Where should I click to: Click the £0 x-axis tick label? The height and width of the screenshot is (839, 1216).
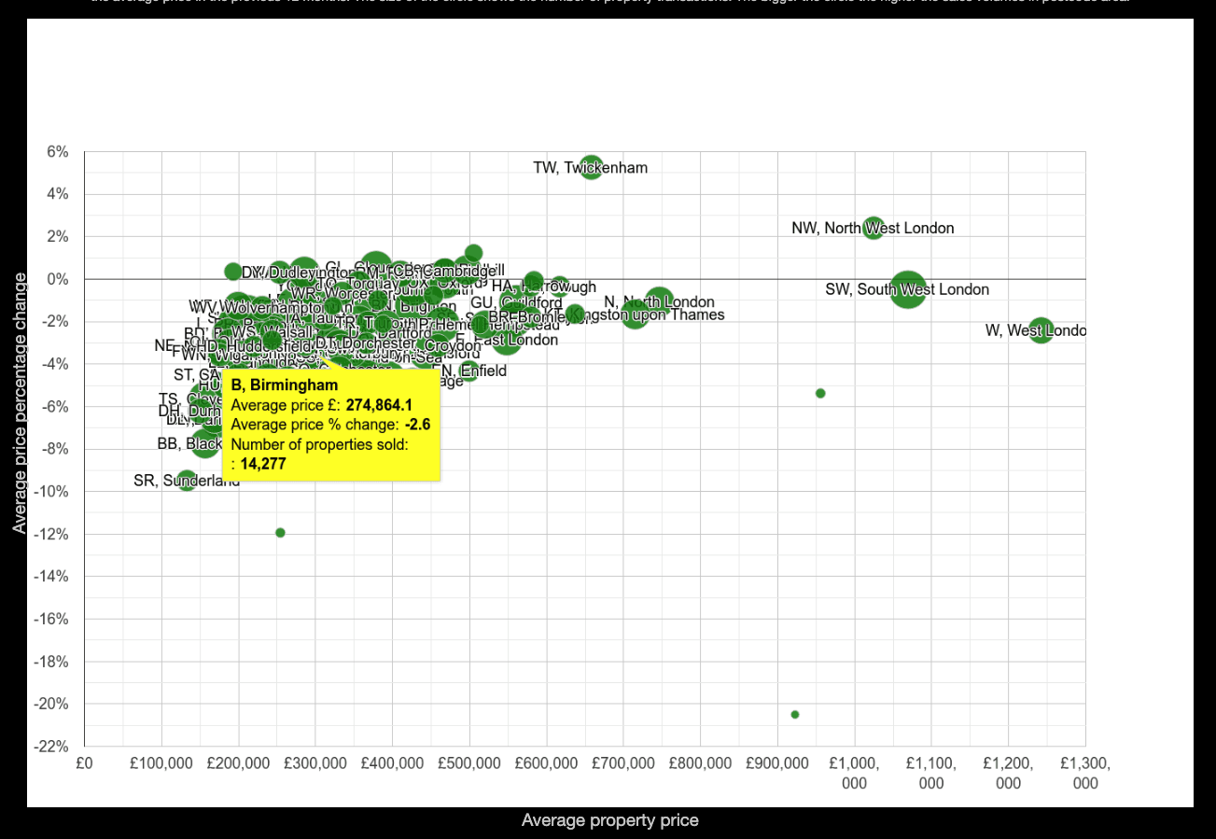tap(84, 763)
